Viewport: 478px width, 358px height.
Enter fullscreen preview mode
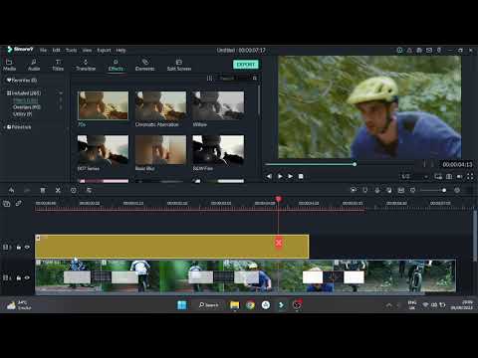(470, 176)
